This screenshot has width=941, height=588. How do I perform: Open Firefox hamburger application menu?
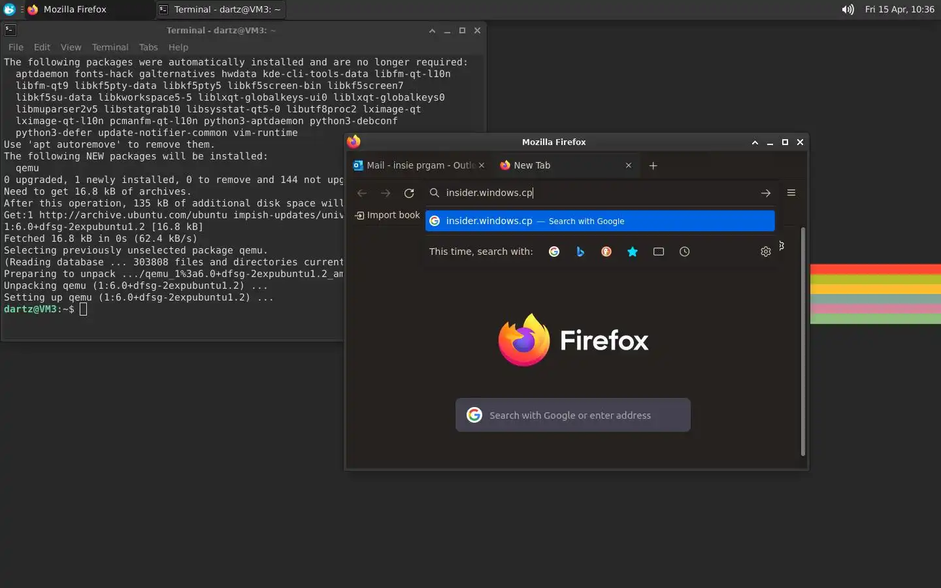pos(791,193)
